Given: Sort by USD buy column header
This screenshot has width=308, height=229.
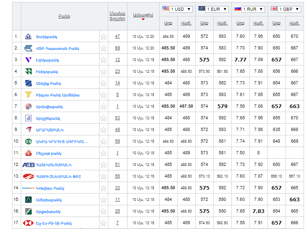Looking at the screenshot, I should point(168,23).
